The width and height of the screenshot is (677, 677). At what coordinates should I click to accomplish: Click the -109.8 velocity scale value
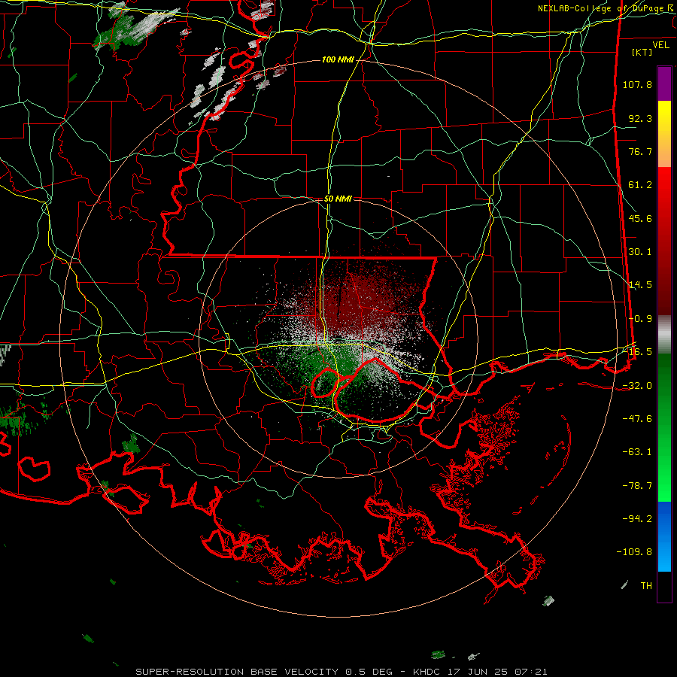point(635,552)
